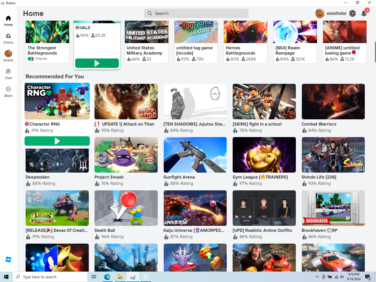The height and width of the screenshot is (282, 376).
Task: Open the Windows Start menu
Action: tap(6, 277)
